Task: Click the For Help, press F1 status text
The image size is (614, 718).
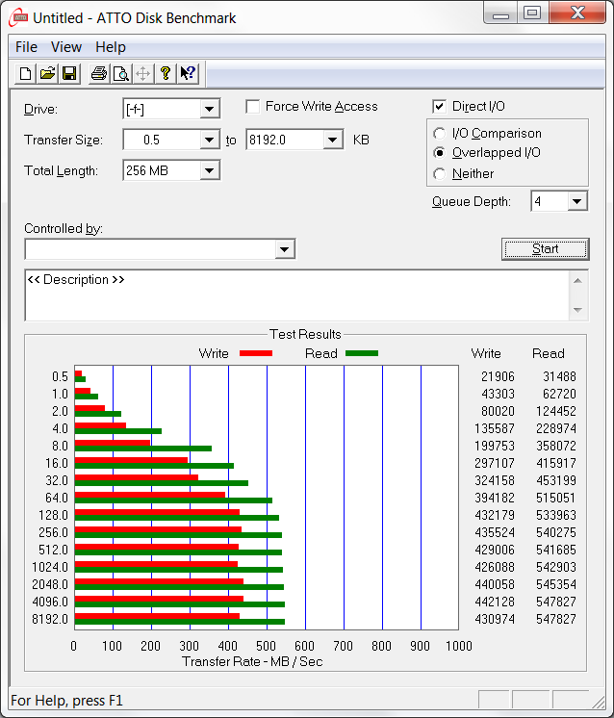Action: pos(66,701)
